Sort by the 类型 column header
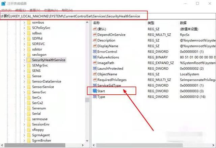This screenshot has height=148, width=216. [151, 23]
